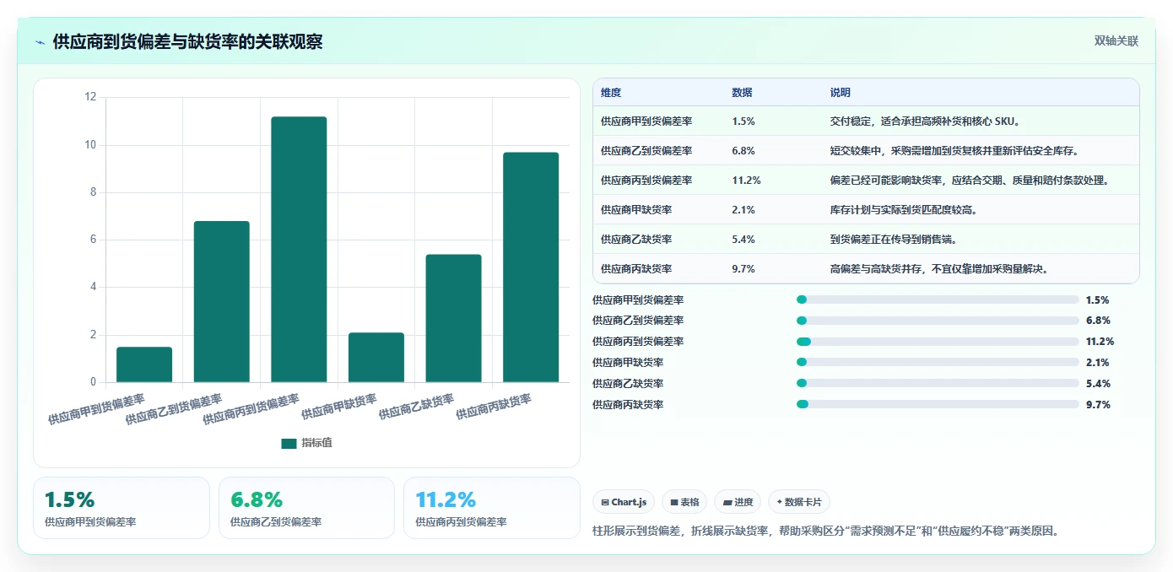This screenshot has width=1173, height=572.
Task: Click the table cell 供应商甲到货偏差率
Action: pyautogui.click(x=646, y=121)
